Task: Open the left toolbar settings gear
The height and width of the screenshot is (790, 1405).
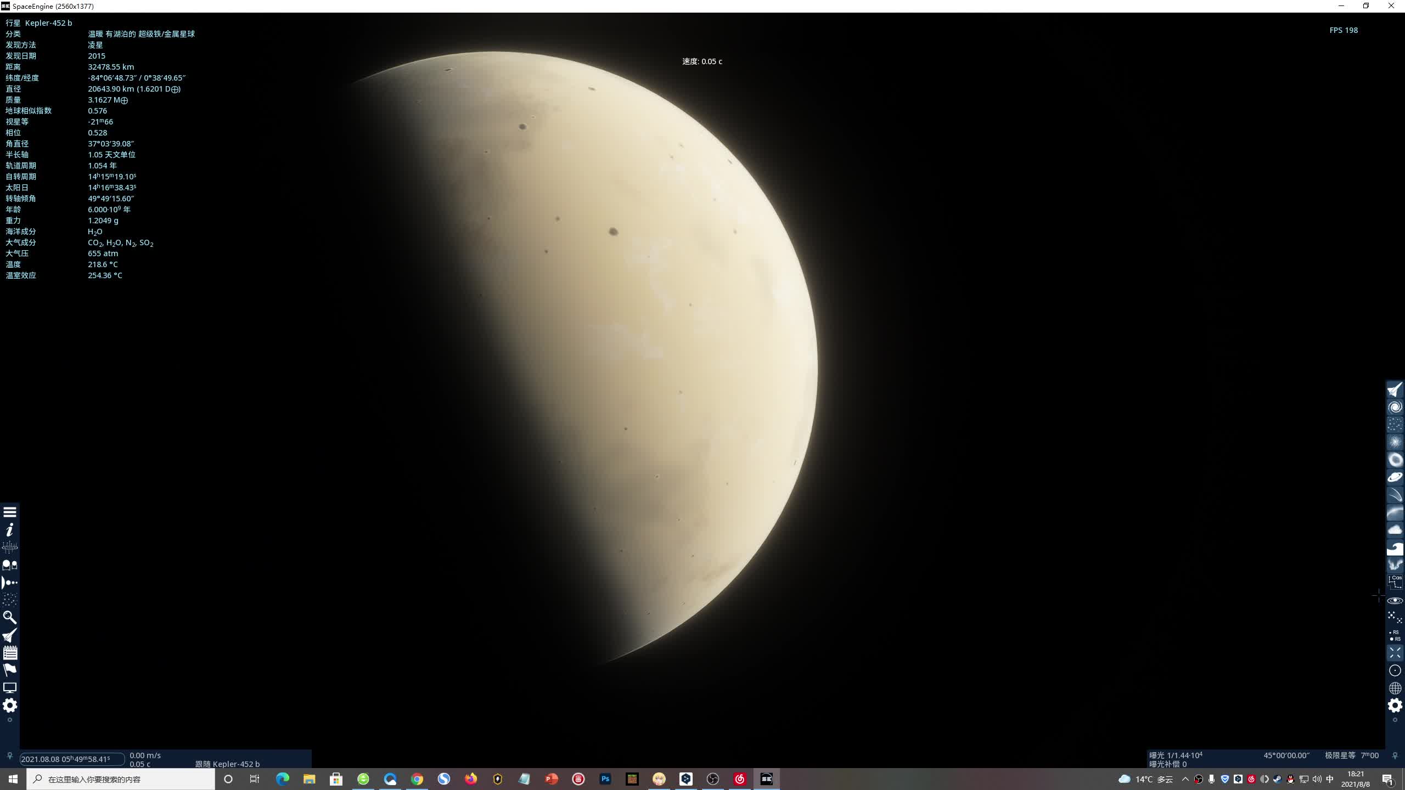Action: (10, 706)
